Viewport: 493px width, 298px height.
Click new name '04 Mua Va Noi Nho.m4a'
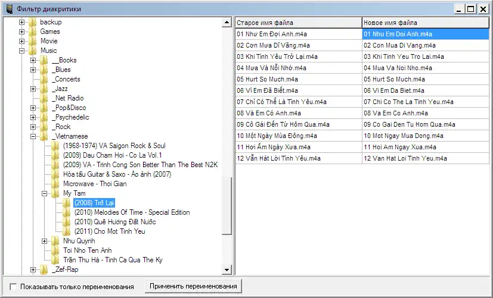(x=426, y=68)
